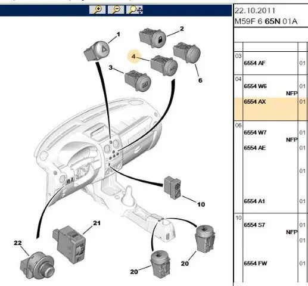Select the highlighted 6554 AX row
The image size is (308, 286).
[271, 109]
